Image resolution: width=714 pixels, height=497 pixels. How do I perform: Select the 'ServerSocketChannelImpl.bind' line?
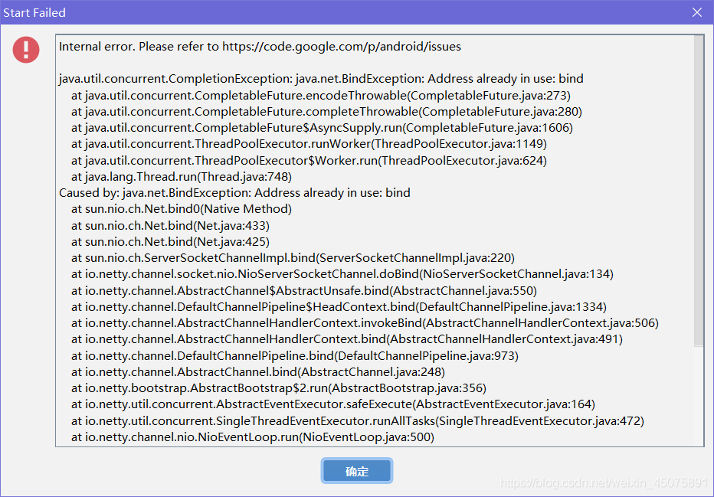pos(293,258)
